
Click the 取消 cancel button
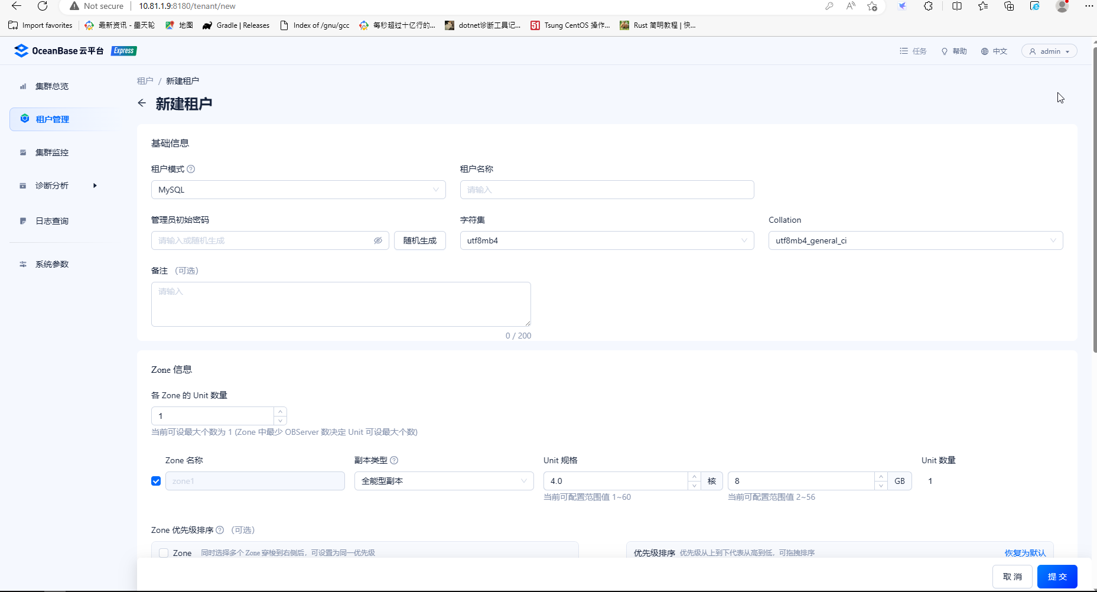(x=1013, y=577)
